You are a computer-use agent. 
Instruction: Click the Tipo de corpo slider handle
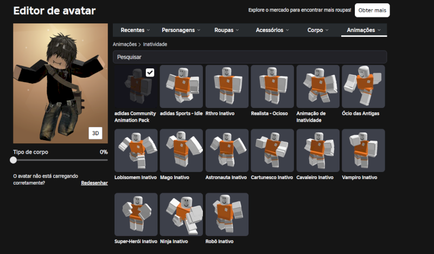13,160
